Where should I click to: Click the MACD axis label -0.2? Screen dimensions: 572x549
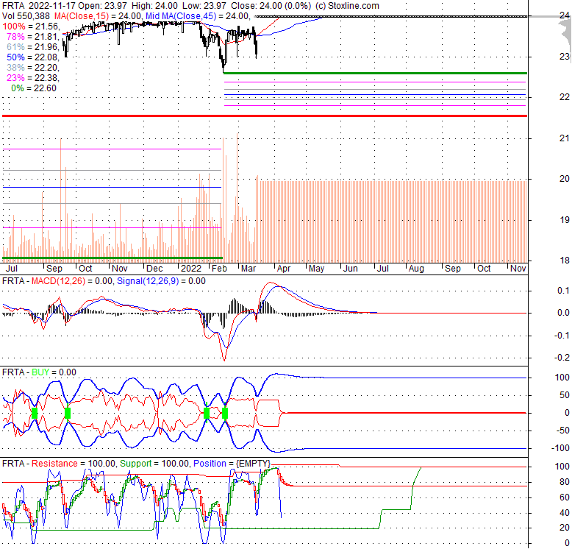tap(562, 358)
